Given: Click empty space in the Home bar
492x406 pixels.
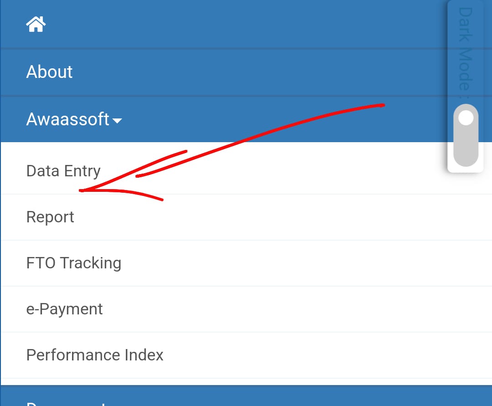Looking at the screenshot, I should point(228,24).
